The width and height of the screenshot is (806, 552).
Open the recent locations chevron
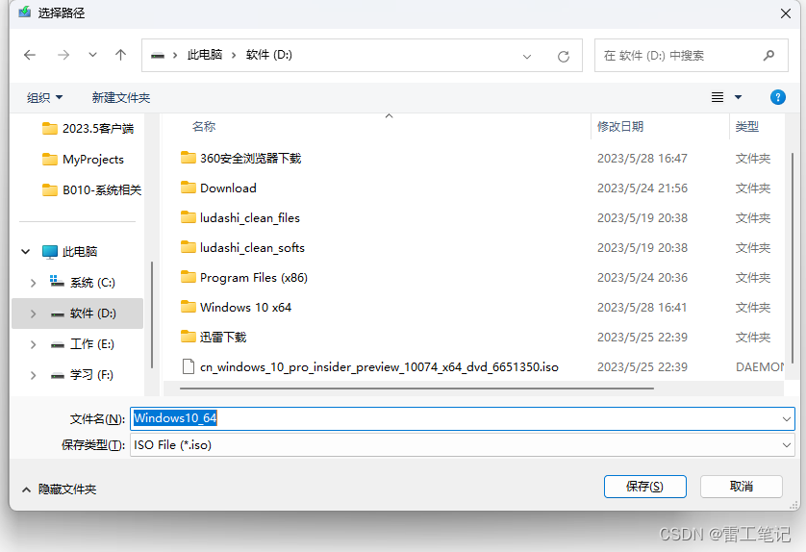pyautogui.click(x=92, y=55)
